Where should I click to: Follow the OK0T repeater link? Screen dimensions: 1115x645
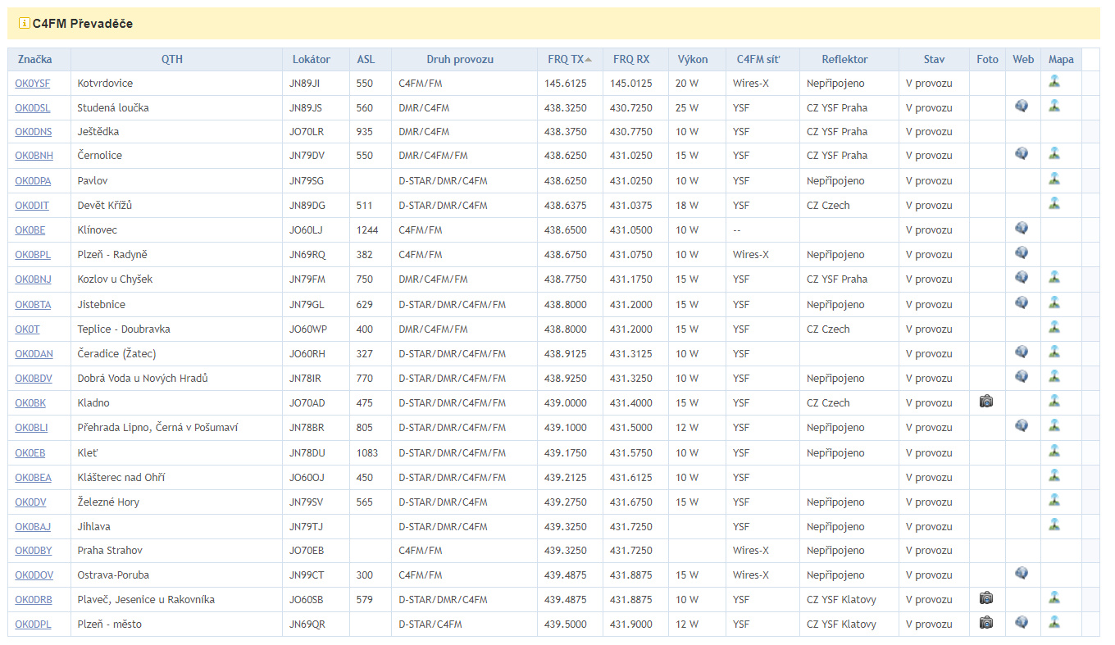(x=27, y=329)
